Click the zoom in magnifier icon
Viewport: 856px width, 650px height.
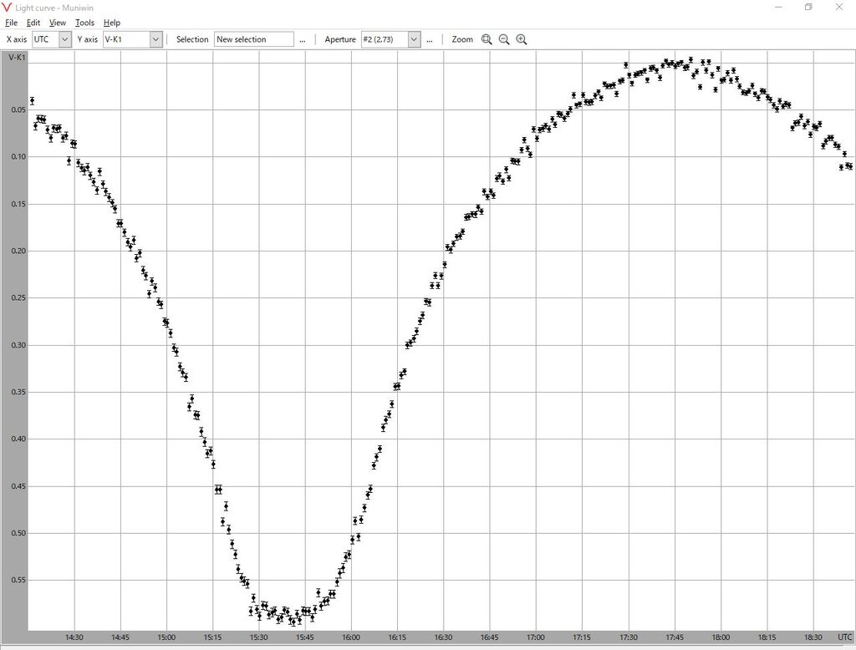(x=522, y=39)
